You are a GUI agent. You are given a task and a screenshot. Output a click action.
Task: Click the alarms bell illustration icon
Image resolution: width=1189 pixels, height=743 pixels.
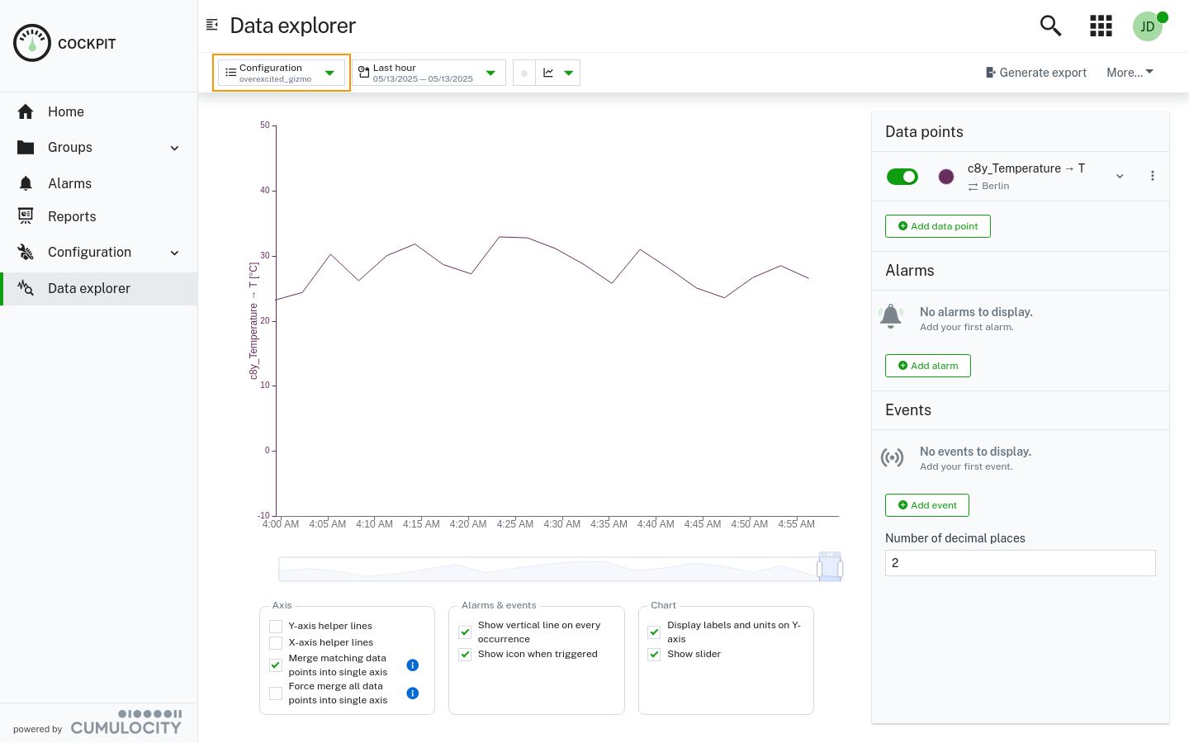891,316
